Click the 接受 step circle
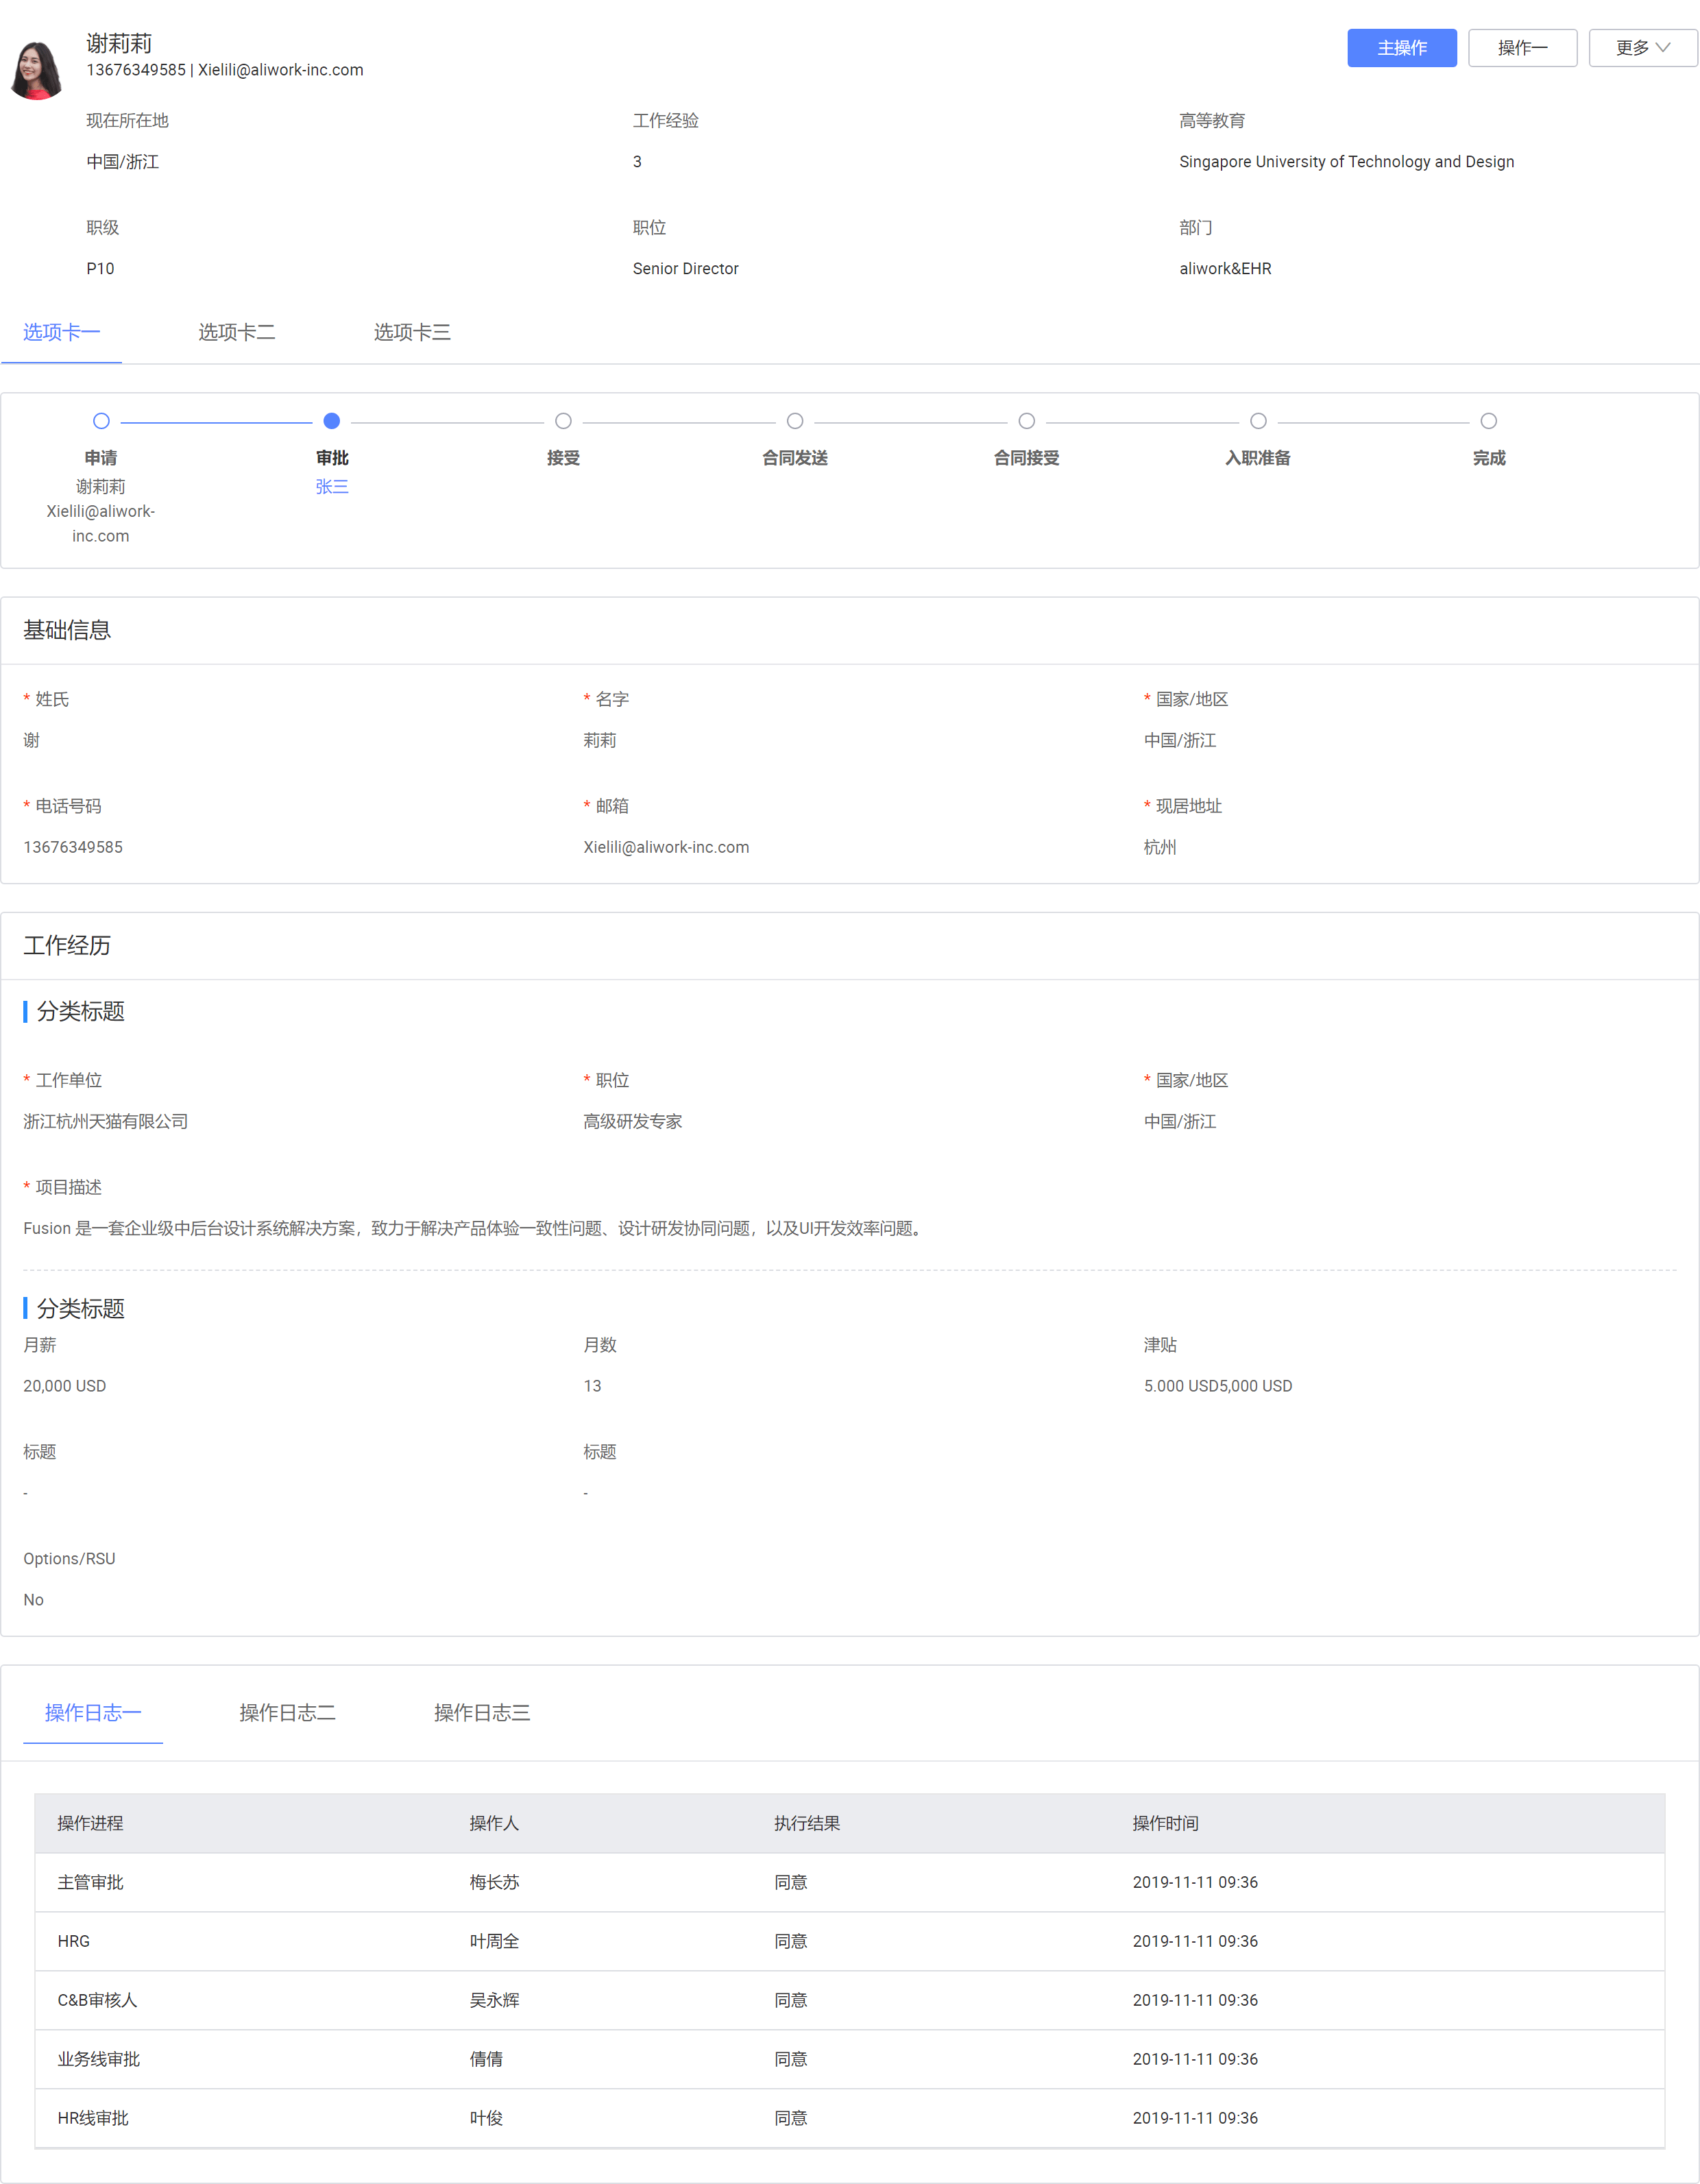 pos(563,421)
